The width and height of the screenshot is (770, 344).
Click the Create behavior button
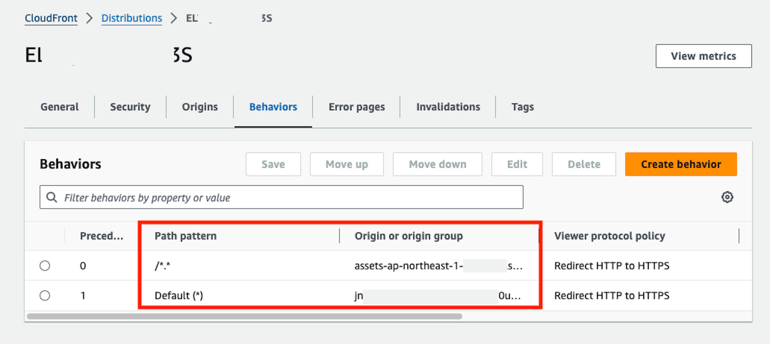(681, 164)
